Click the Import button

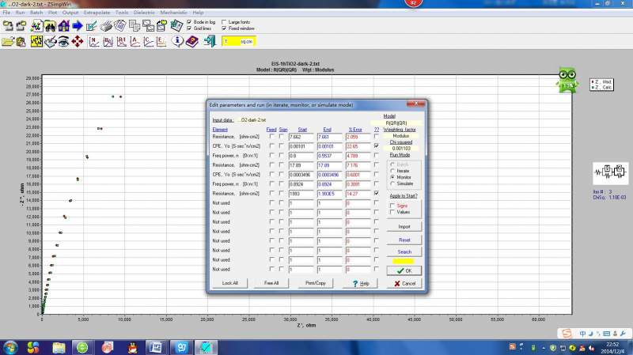404,227
